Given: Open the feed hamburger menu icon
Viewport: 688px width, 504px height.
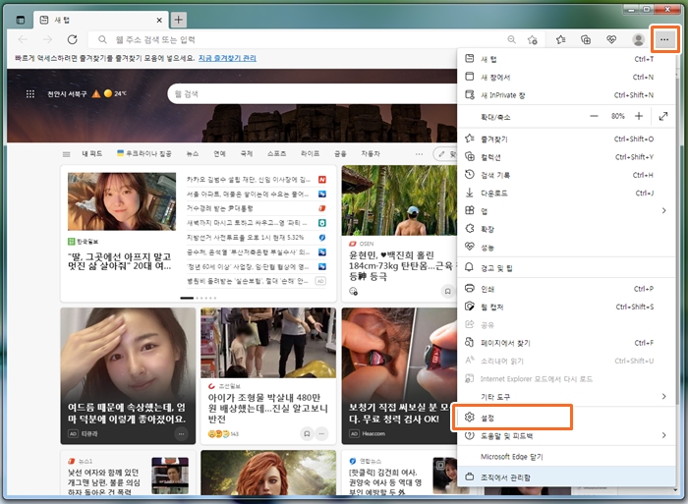Looking at the screenshot, I should [x=66, y=154].
